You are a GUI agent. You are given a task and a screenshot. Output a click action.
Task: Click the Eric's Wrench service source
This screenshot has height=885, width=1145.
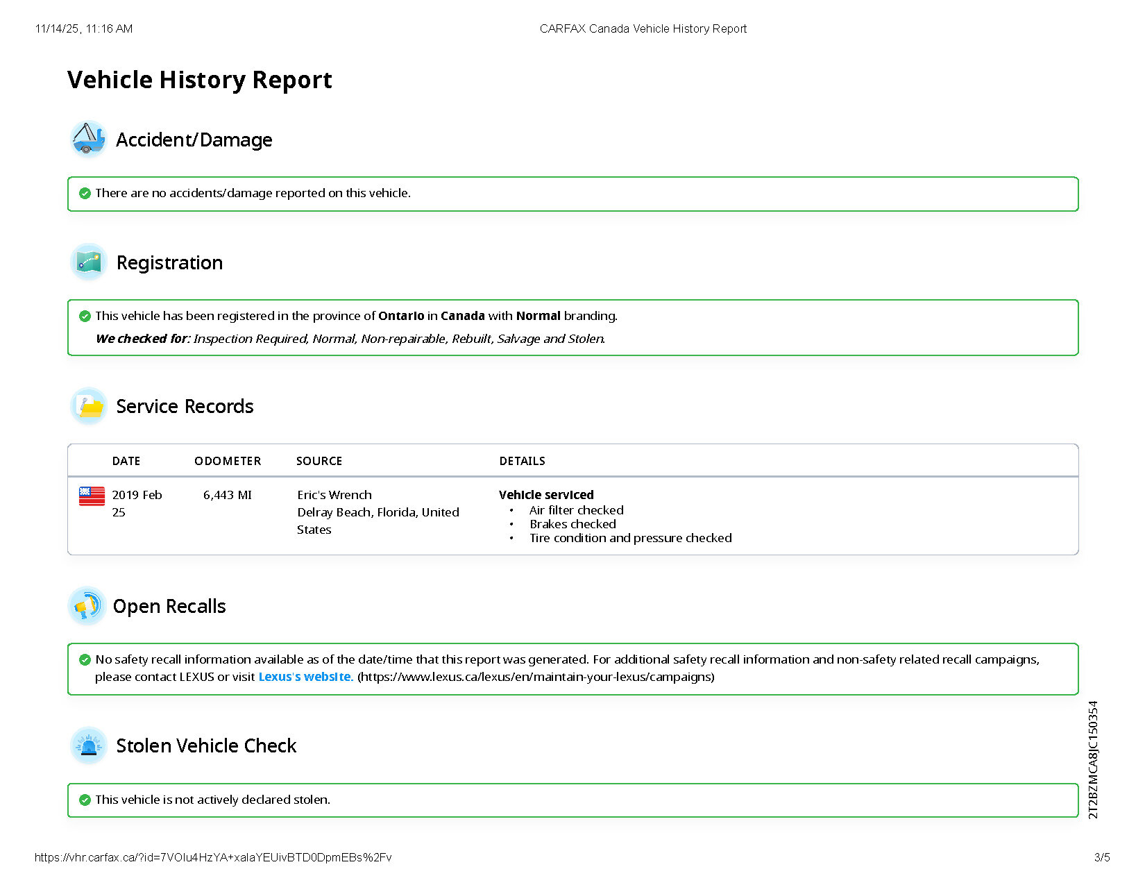pyautogui.click(x=334, y=495)
